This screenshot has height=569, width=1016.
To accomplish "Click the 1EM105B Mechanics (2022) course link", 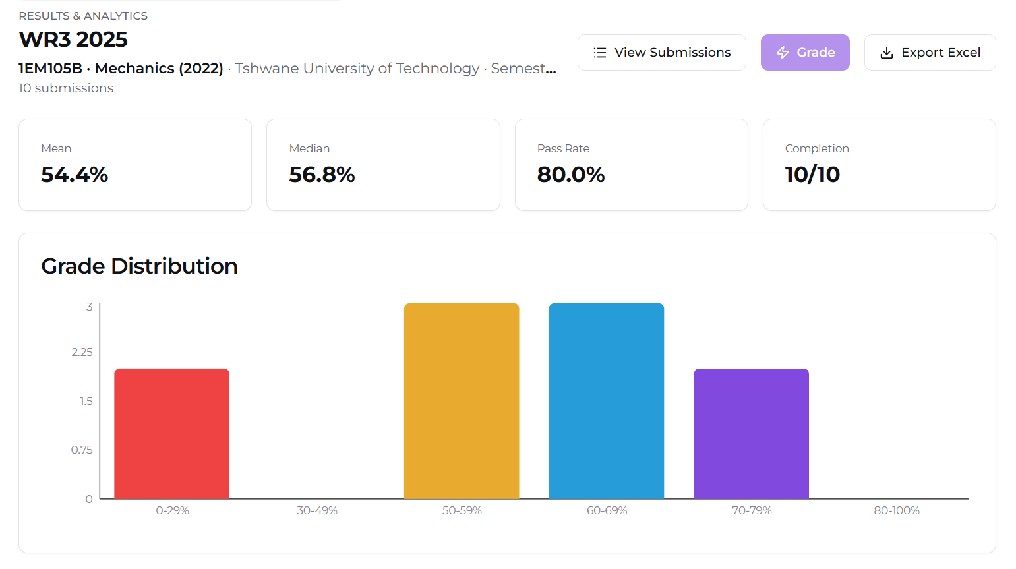I will pyautogui.click(x=121, y=69).
